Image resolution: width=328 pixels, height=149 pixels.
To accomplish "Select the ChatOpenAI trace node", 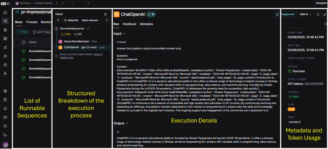I will (x=82, y=47).
